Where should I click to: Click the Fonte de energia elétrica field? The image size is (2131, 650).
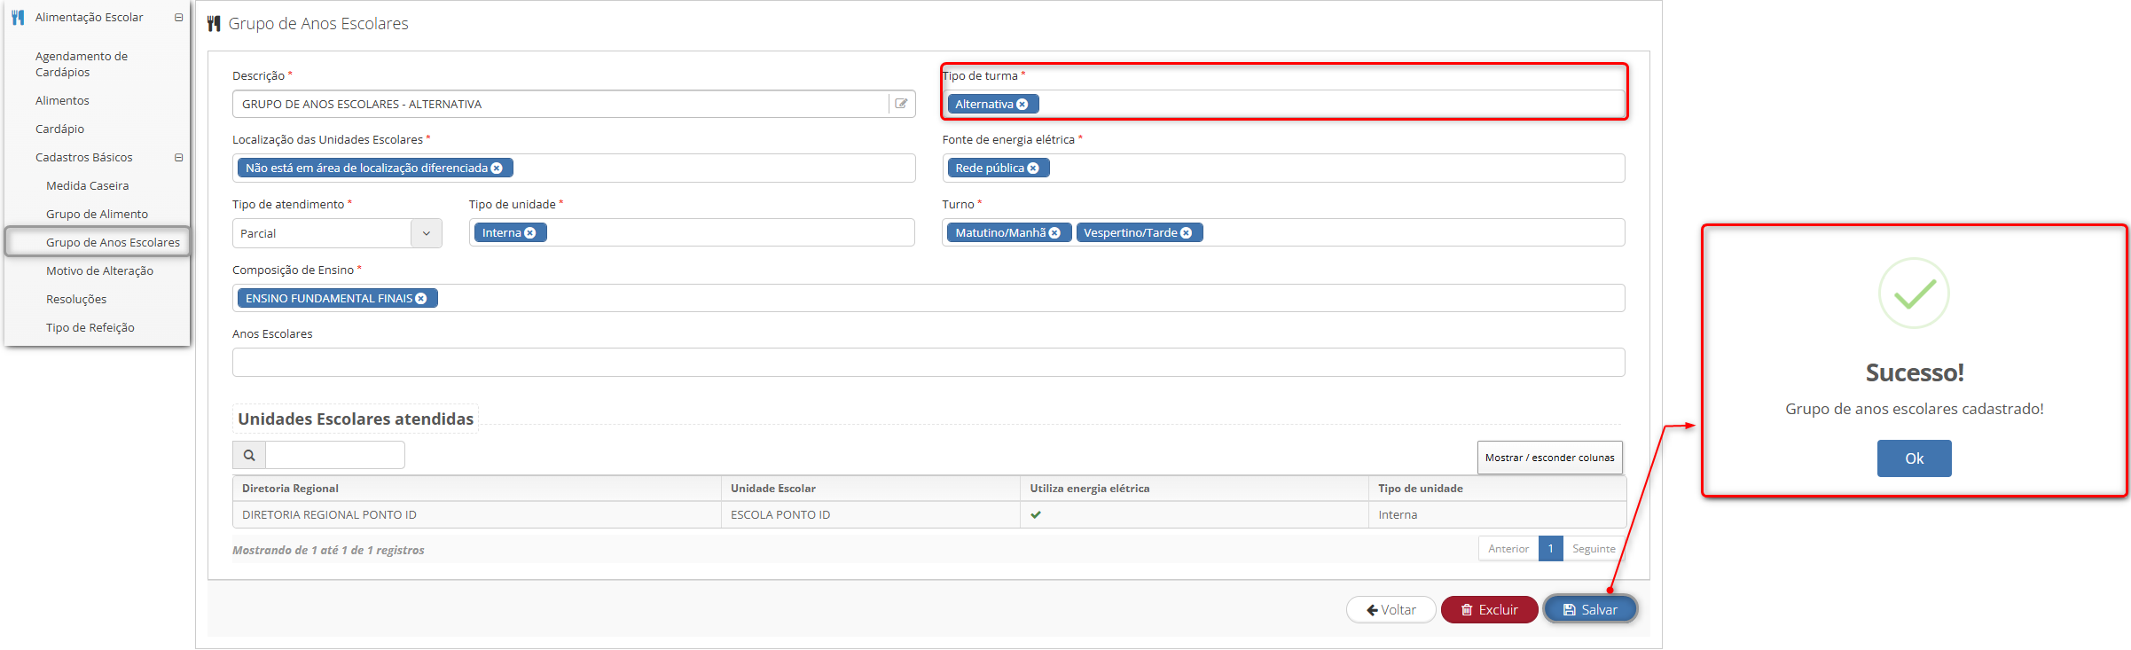[1283, 168]
